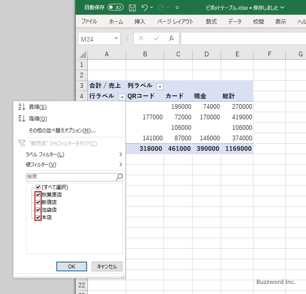Click the total cell 318000
The image size is (306, 294).
[145, 149]
